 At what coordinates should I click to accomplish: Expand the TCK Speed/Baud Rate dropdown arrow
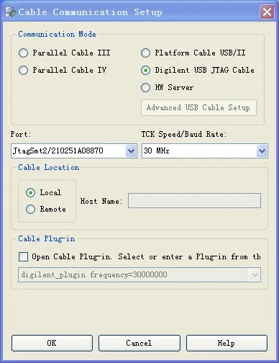click(262, 151)
